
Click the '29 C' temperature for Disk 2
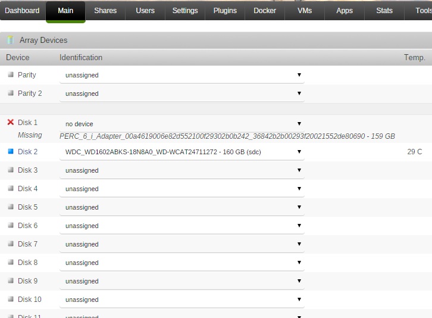(x=415, y=152)
